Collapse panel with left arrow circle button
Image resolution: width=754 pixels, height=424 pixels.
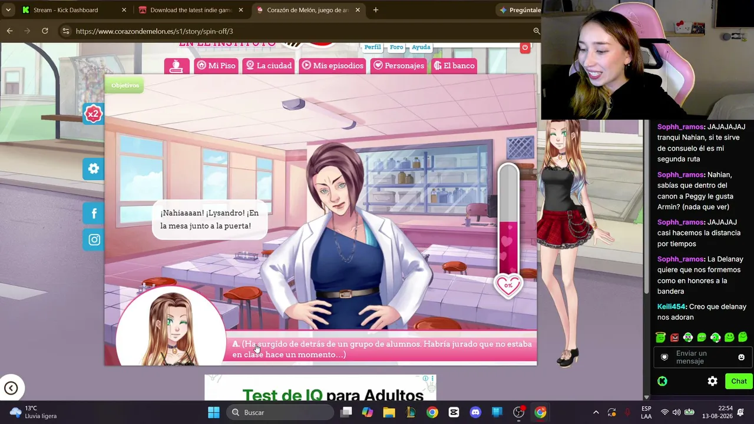[x=11, y=388]
